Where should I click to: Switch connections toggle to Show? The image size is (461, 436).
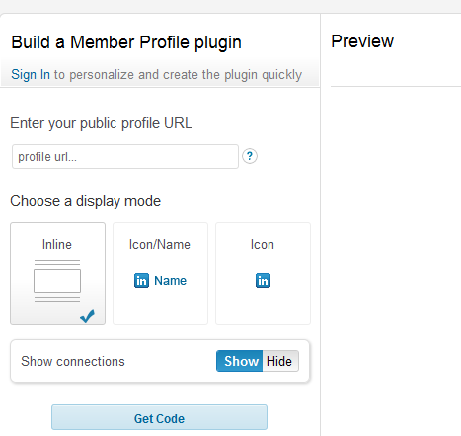coord(240,361)
